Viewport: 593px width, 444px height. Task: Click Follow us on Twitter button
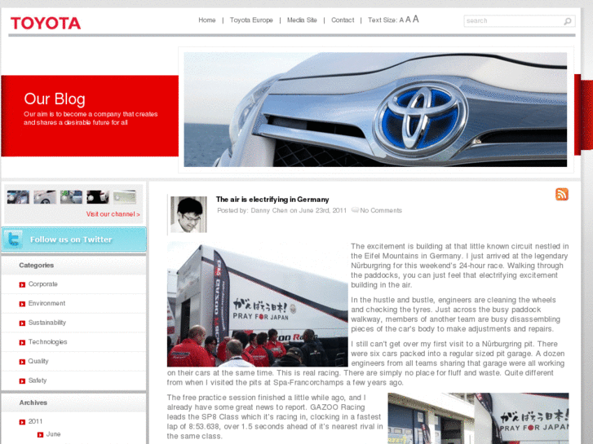click(73, 240)
